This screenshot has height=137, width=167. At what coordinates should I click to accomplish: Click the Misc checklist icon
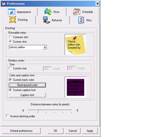tap(81, 20)
